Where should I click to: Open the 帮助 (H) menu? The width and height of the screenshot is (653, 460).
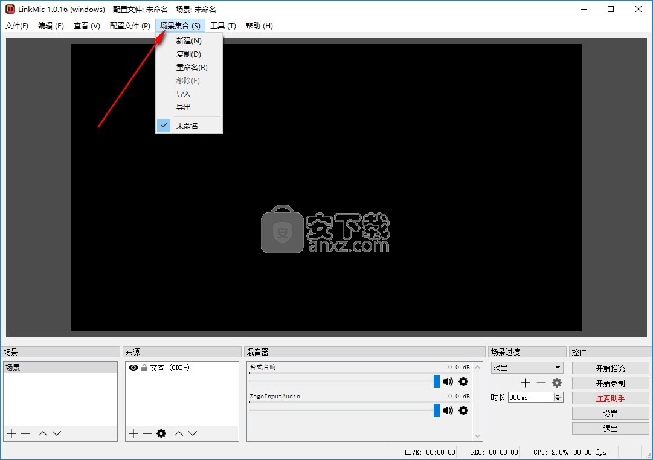point(259,26)
